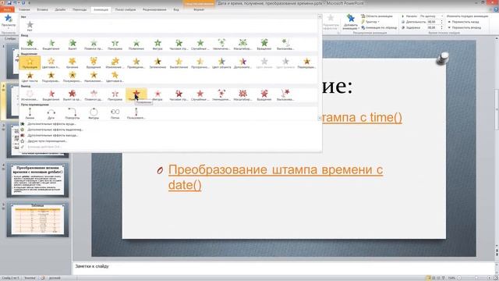The height and width of the screenshot is (281, 499).
Task: Choose 'Линии' motion path
Action: coord(30,113)
